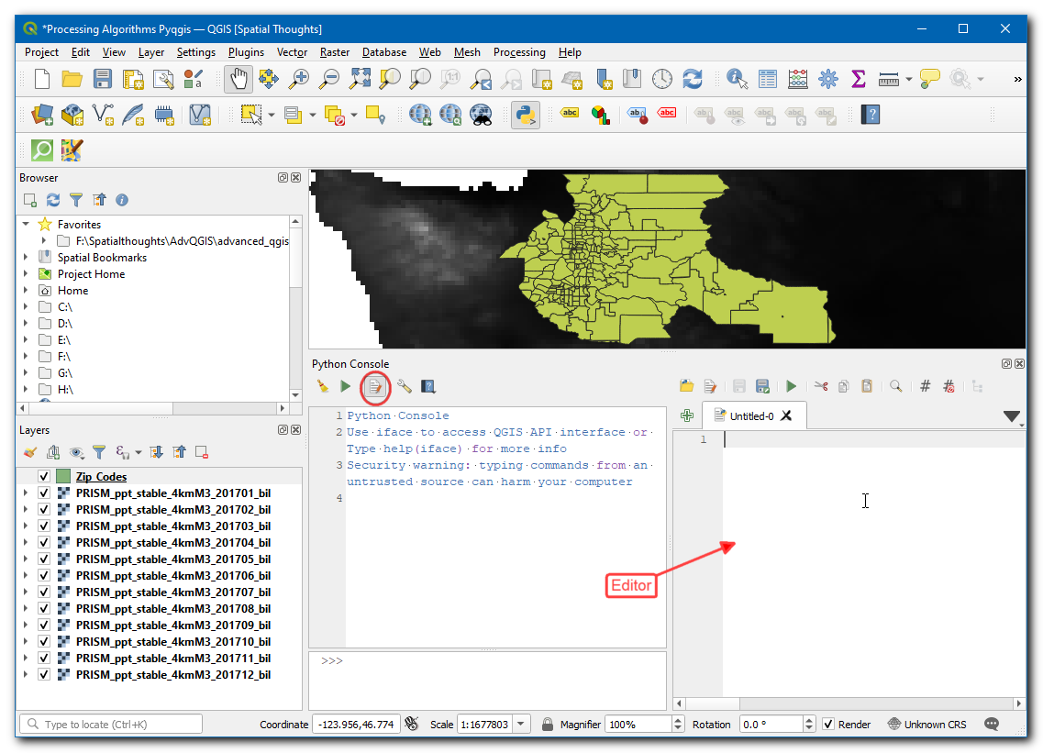Click the Show Editor icon in Python Console
Screen dimensions: 1043x753
click(374, 387)
